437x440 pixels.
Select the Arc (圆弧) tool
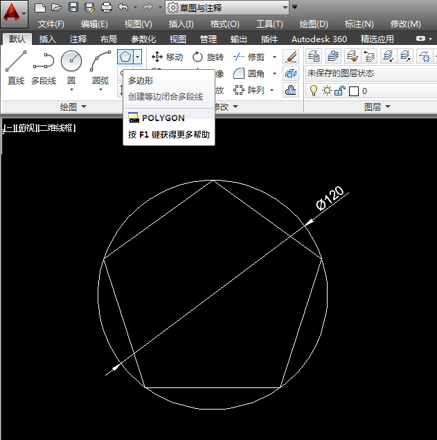pyautogui.click(x=100, y=67)
